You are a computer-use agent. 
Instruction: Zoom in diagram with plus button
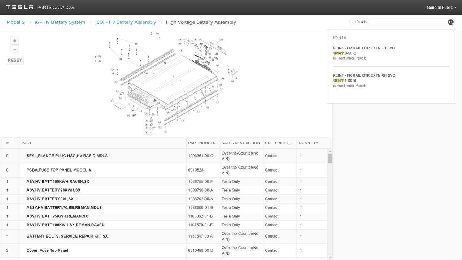pyautogui.click(x=15, y=41)
